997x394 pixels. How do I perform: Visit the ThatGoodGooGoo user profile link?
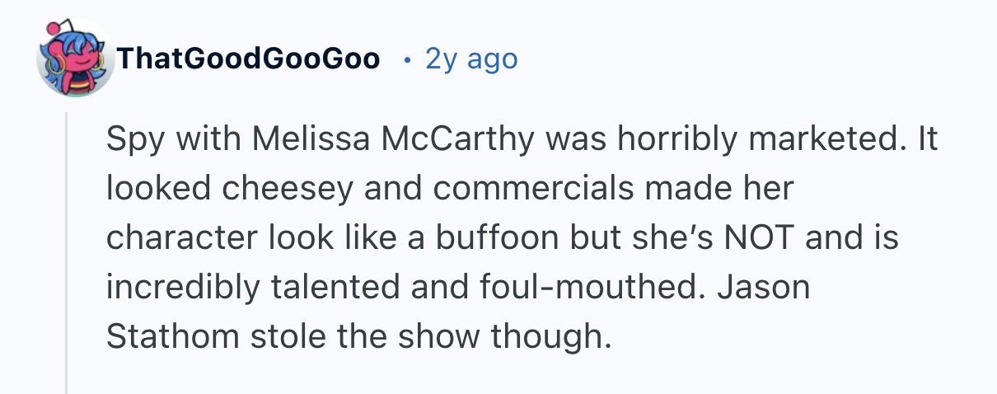tap(248, 59)
